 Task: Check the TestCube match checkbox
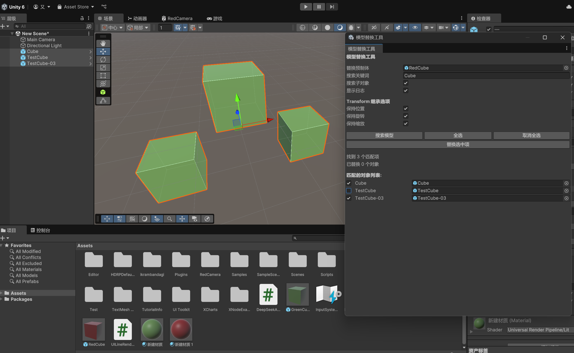pos(349,191)
